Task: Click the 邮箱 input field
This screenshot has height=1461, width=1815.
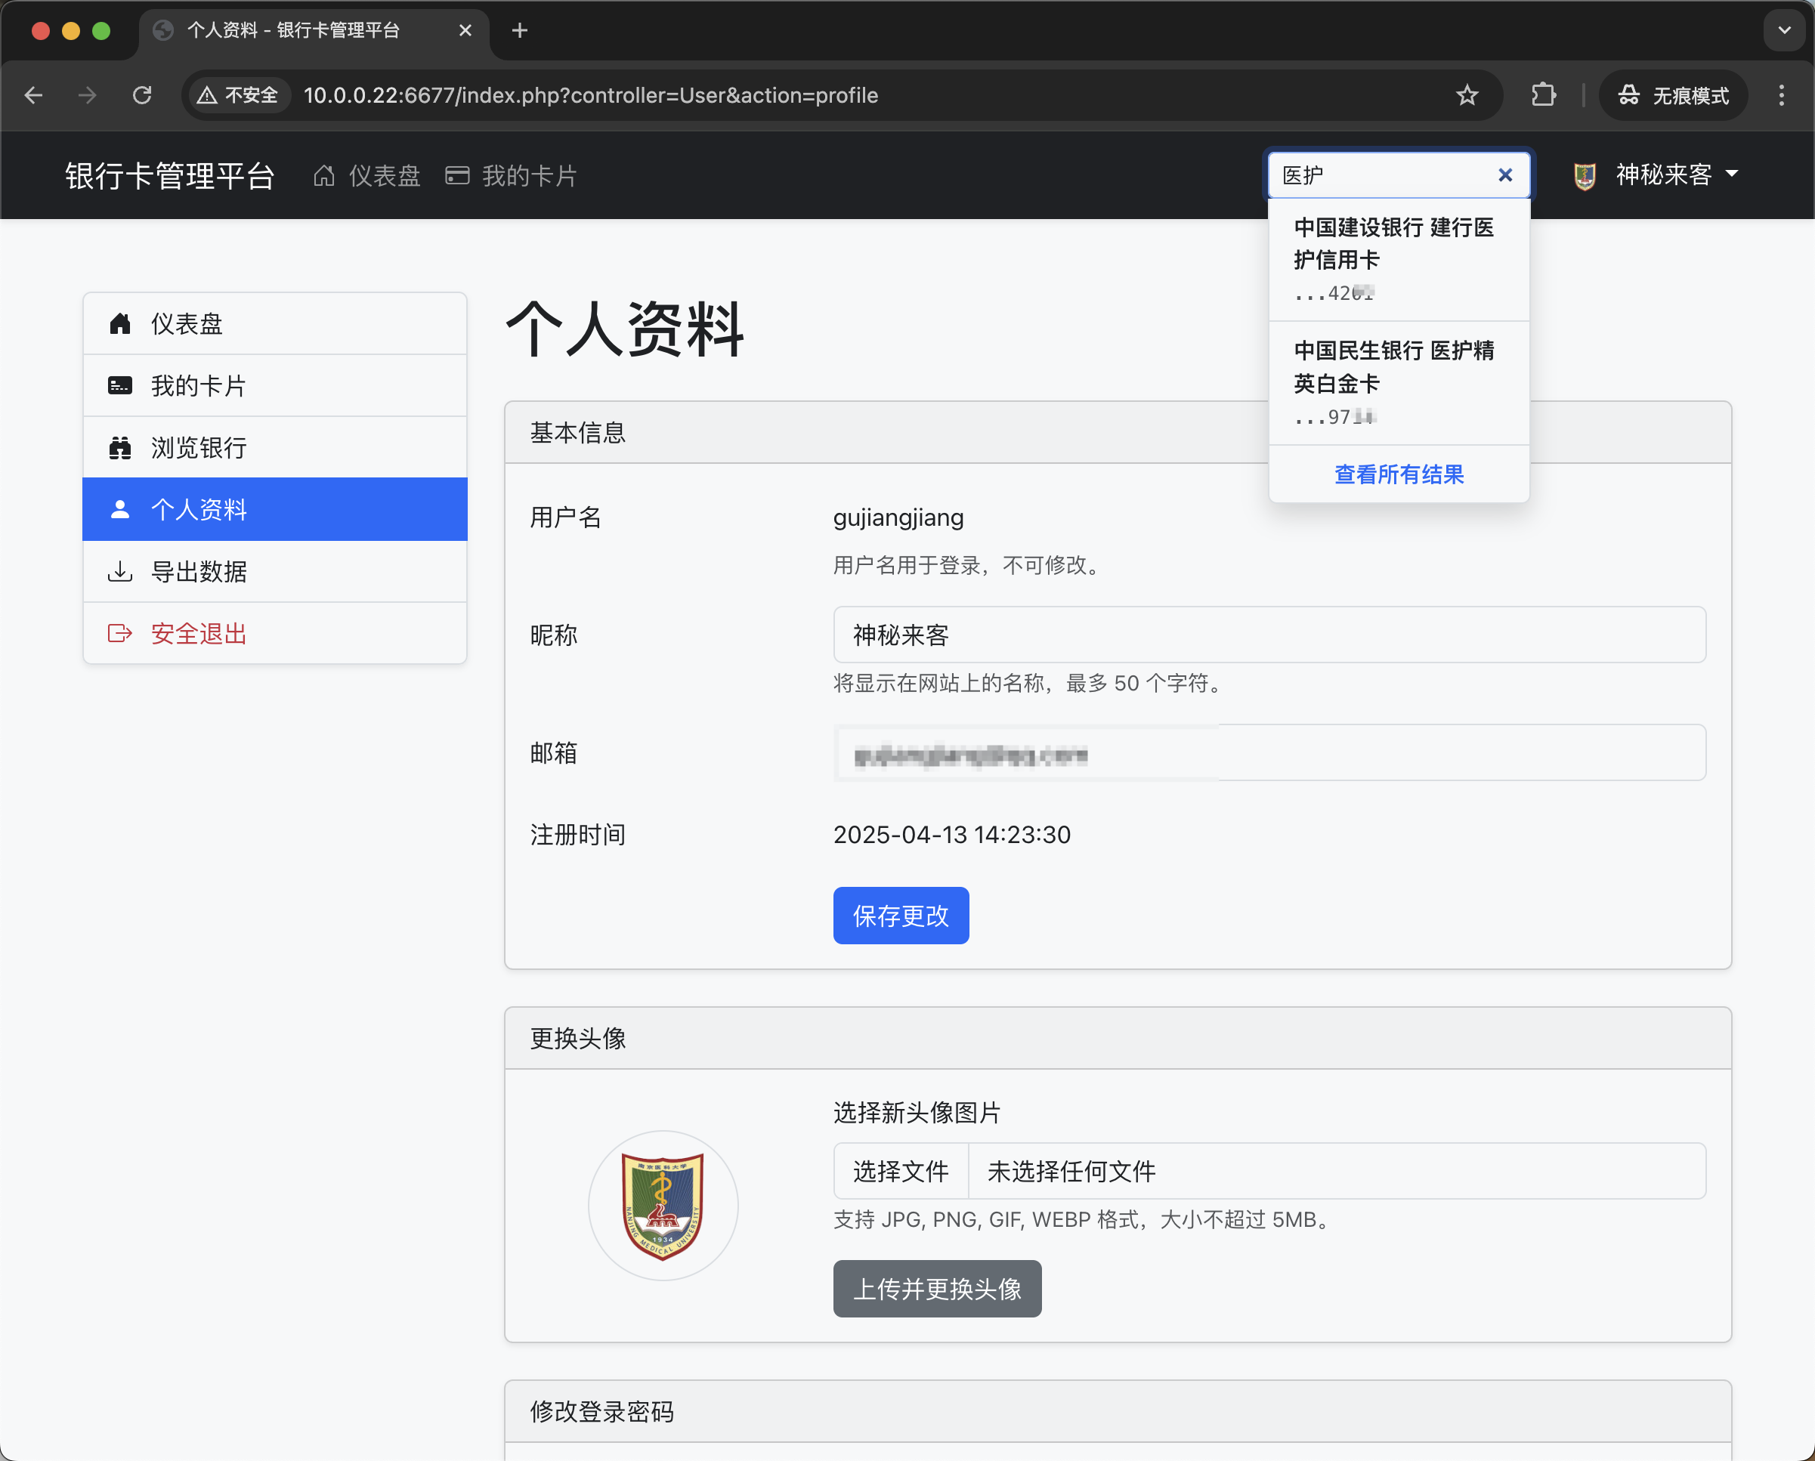Action: click(x=1269, y=752)
